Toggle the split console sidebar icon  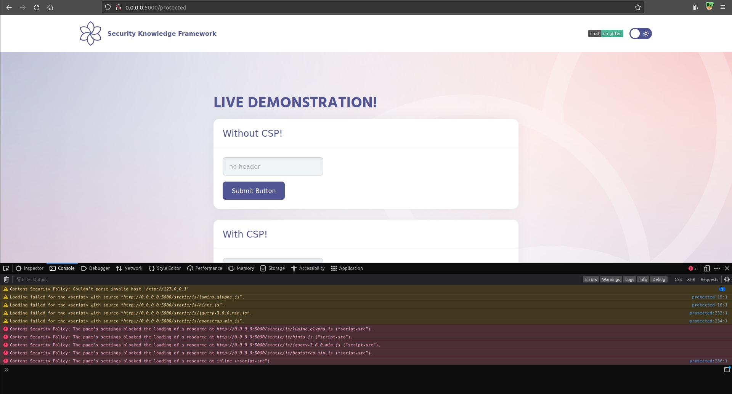point(727,370)
